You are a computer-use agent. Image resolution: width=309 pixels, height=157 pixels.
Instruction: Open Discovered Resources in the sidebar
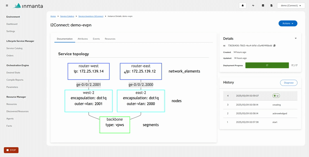click(18, 111)
